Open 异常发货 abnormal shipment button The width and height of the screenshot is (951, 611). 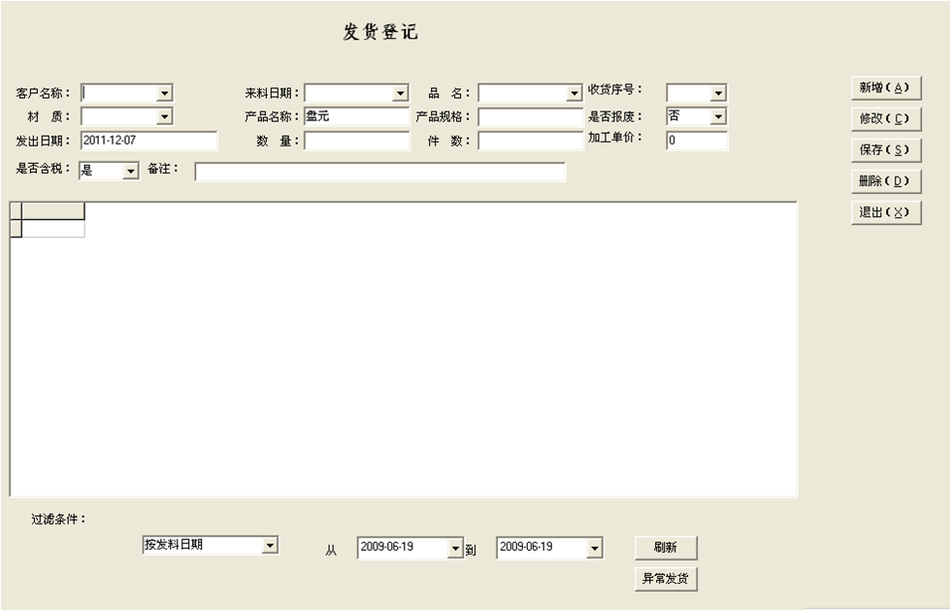(x=666, y=579)
